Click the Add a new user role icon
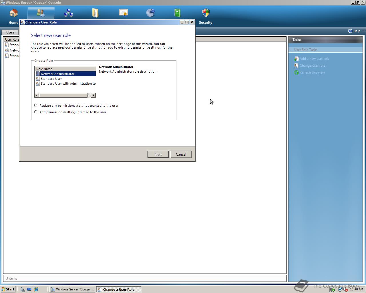The width and height of the screenshot is (366, 293). point(296,59)
